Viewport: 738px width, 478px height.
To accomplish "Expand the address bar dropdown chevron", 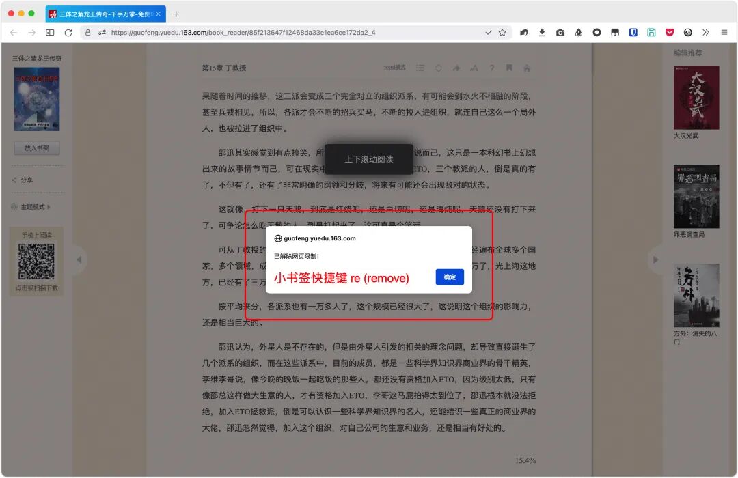I will 488,33.
